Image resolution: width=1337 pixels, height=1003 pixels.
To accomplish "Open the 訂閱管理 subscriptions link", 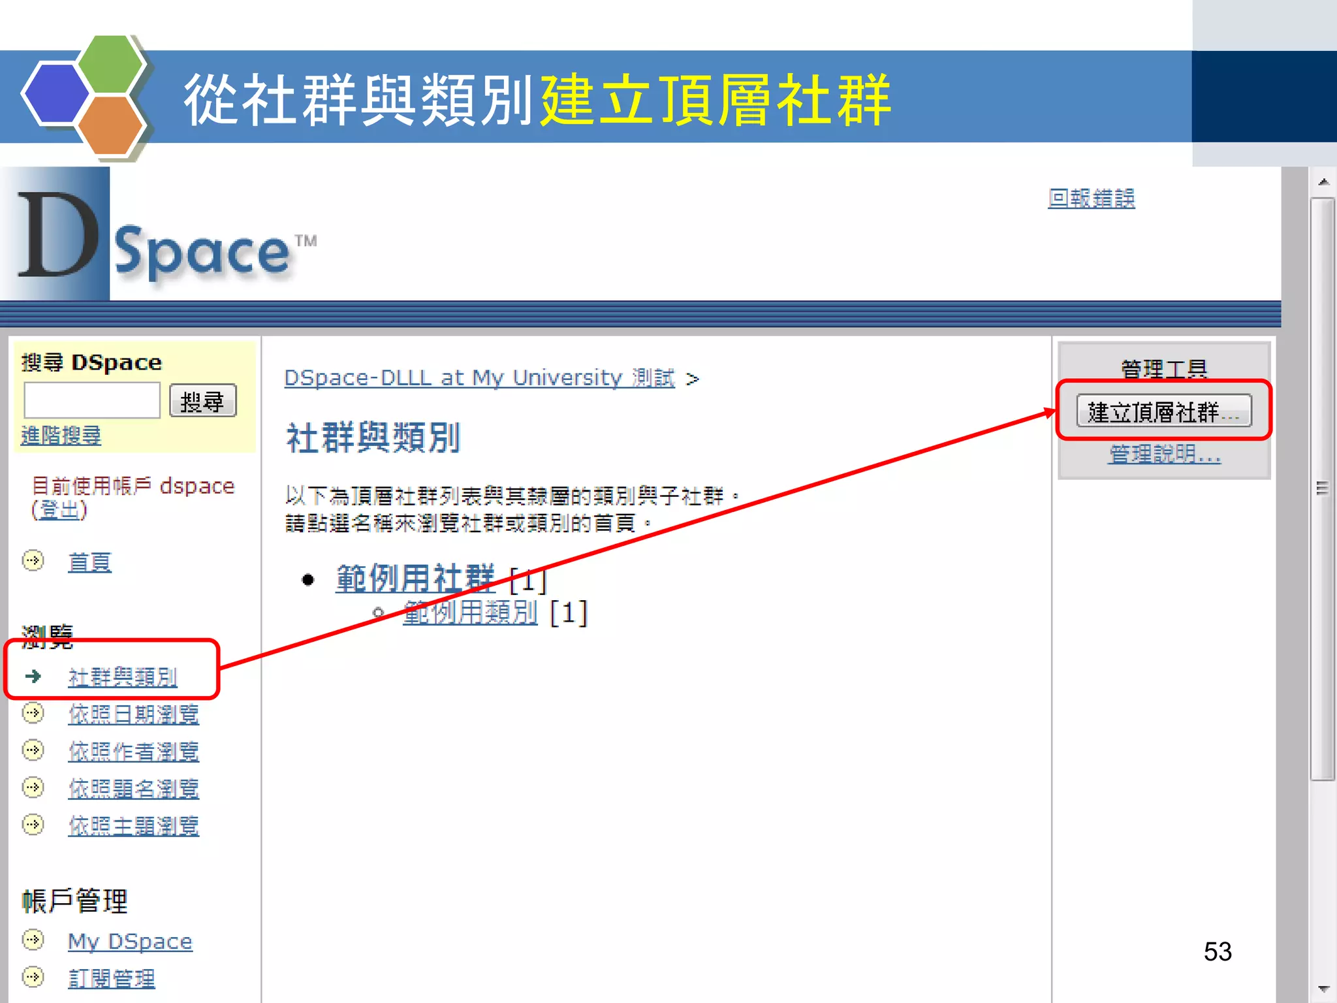I will (x=112, y=979).
